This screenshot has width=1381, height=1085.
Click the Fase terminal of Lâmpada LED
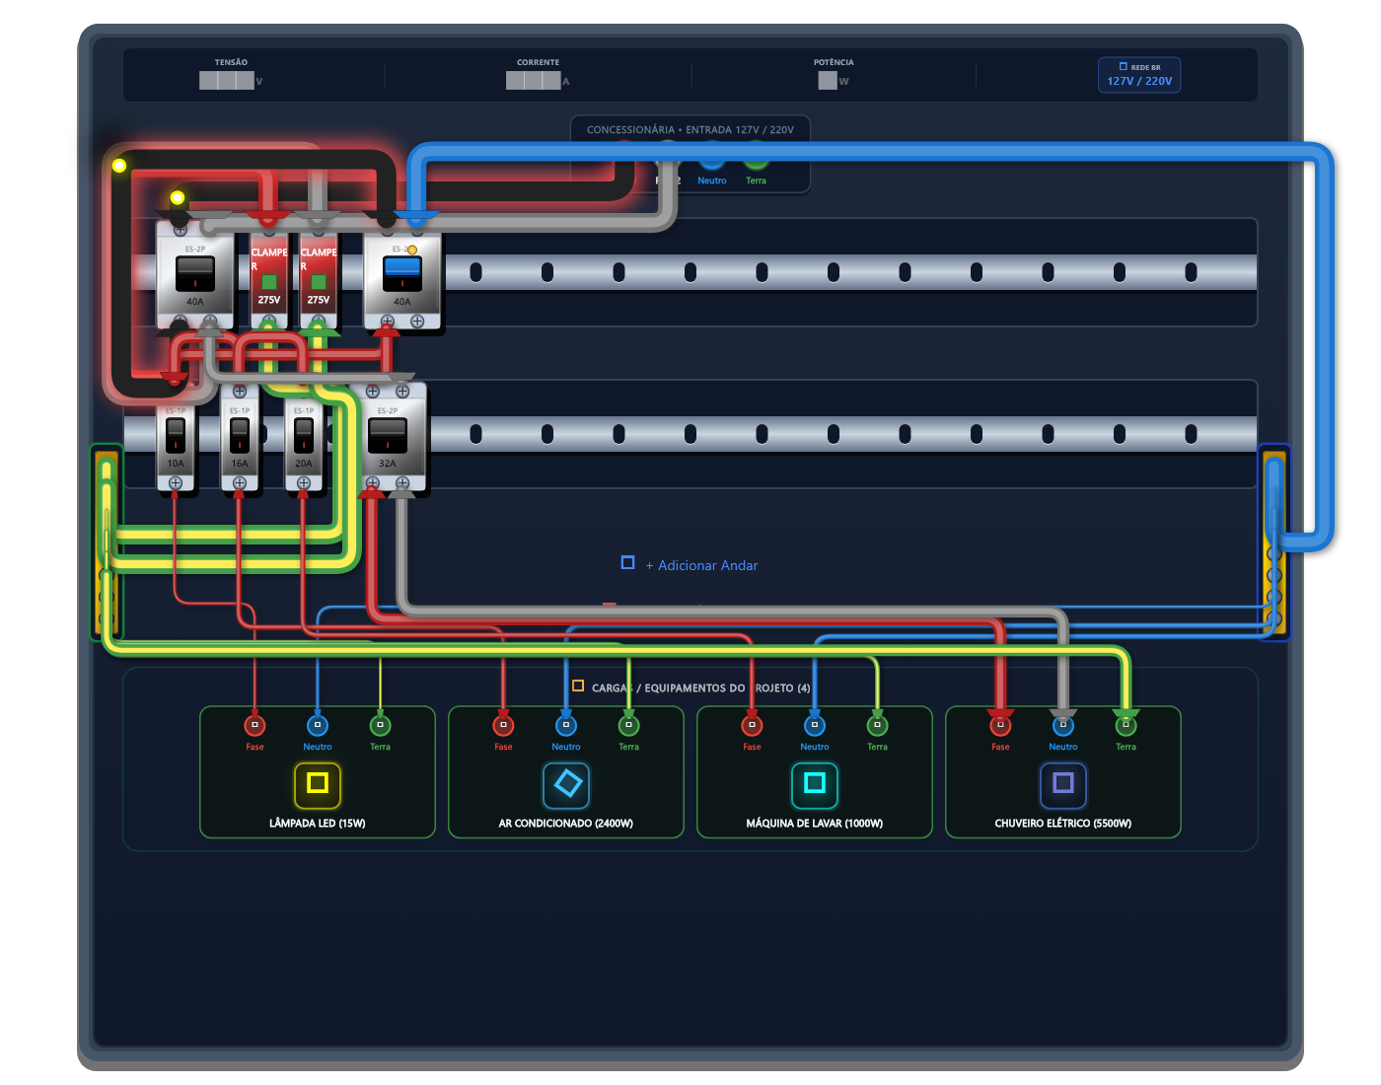[254, 726]
